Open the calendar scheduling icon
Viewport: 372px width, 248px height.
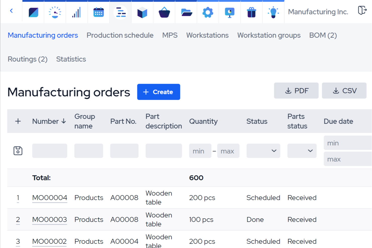point(99,12)
